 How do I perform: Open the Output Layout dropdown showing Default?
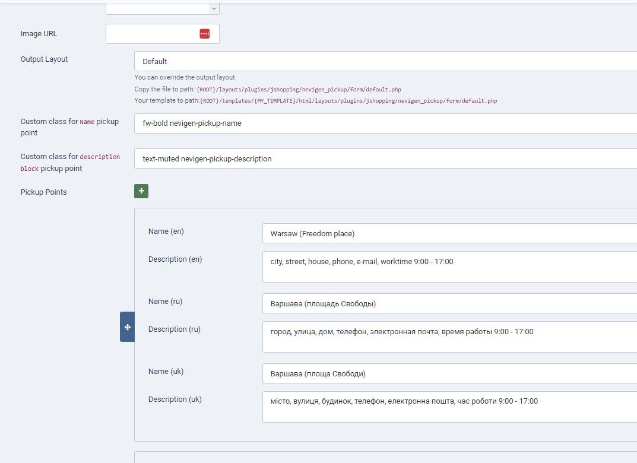point(386,61)
